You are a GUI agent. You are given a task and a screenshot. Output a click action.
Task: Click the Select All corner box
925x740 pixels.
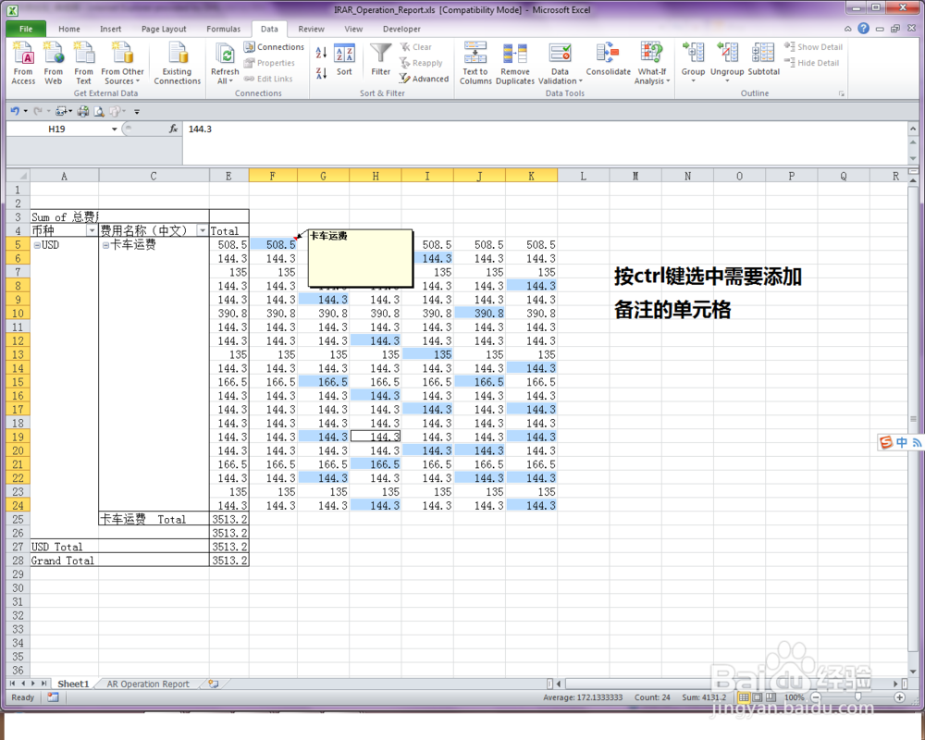click(x=18, y=175)
